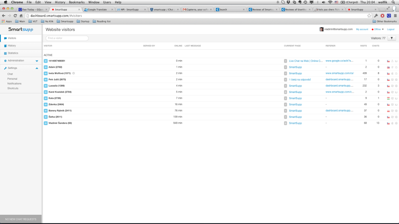399x224 pixels.
Task: Click the user avatar next to vladimir@smartsupp.com
Action: click(321, 29)
